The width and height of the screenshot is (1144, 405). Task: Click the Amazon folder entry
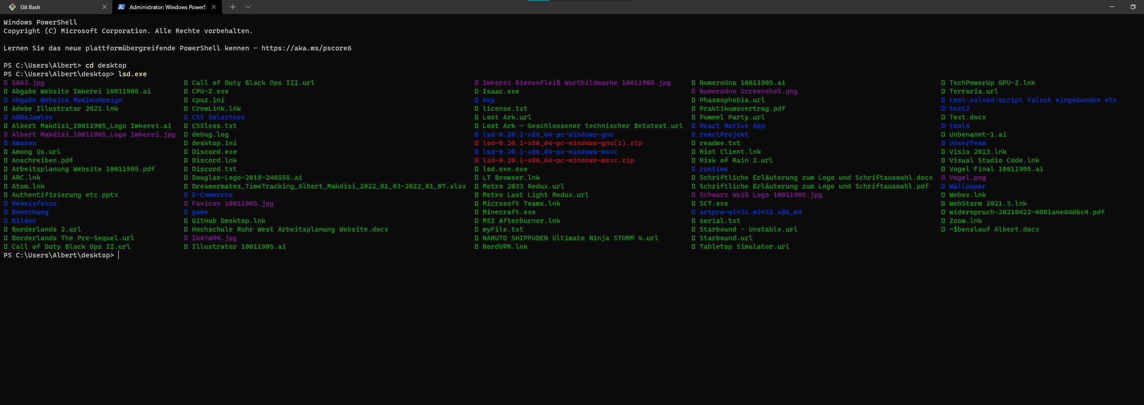click(24, 143)
